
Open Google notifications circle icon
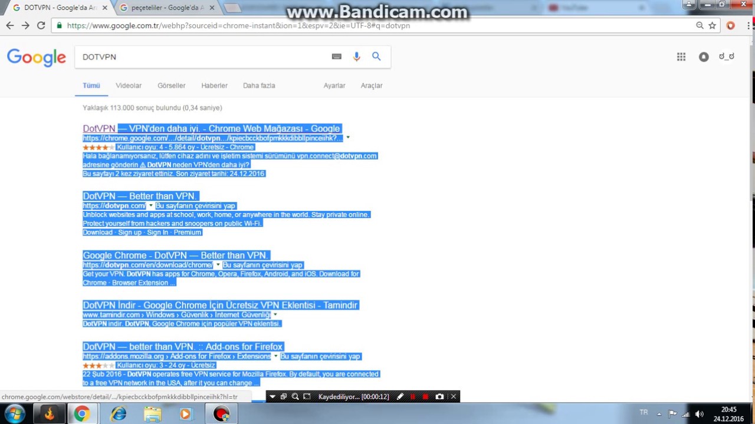click(x=704, y=57)
